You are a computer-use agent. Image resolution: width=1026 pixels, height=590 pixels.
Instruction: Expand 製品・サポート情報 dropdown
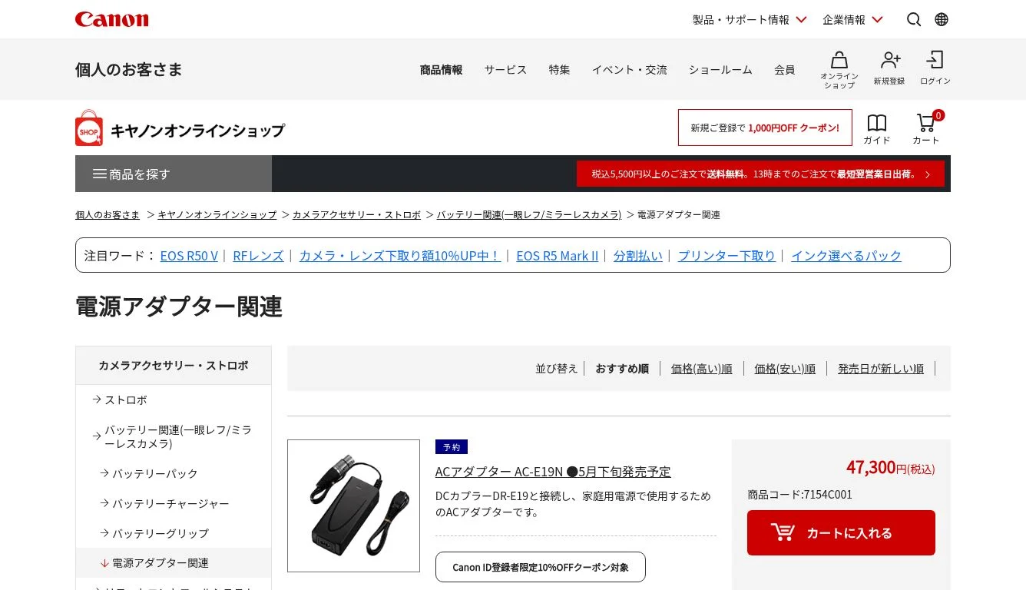pyautogui.click(x=750, y=19)
